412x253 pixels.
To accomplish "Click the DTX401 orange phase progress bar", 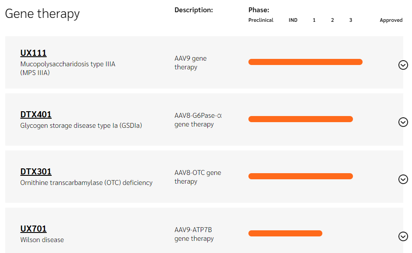I will (x=300, y=119).
